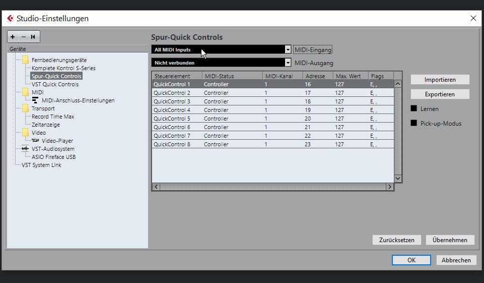Screen dimensions: 484x283
Task: Open the MIDI-Eingang dropdown
Action: pyautogui.click(x=288, y=49)
